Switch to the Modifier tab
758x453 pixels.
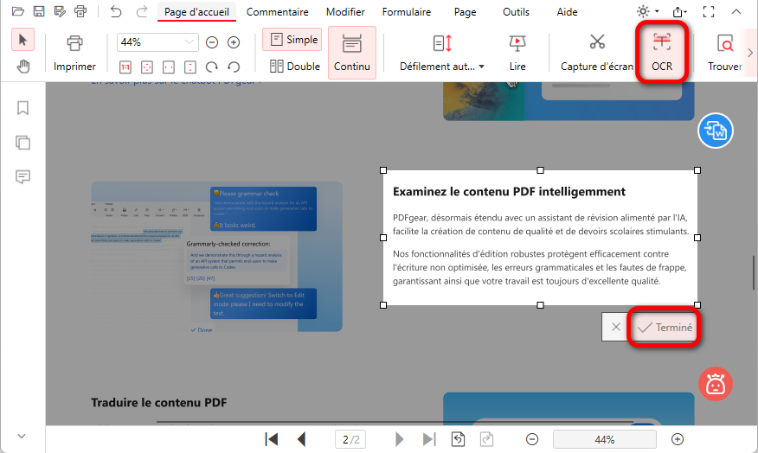tap(345, 12)
